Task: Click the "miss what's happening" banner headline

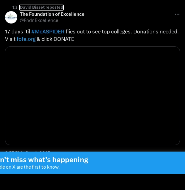Action: click(x=49, y=160)
